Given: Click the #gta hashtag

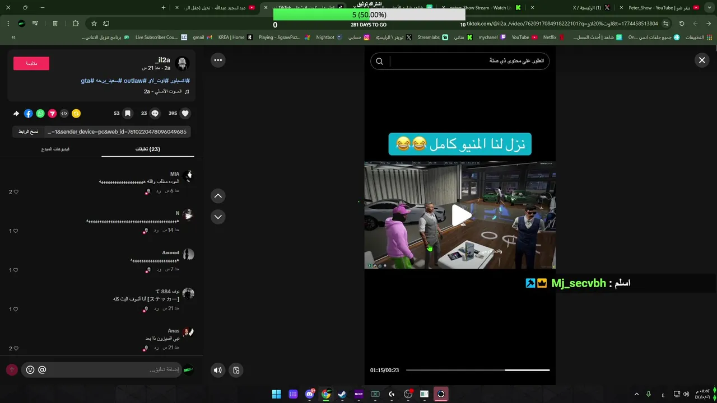Looking at the screenshot, I should tap(86, 81).
